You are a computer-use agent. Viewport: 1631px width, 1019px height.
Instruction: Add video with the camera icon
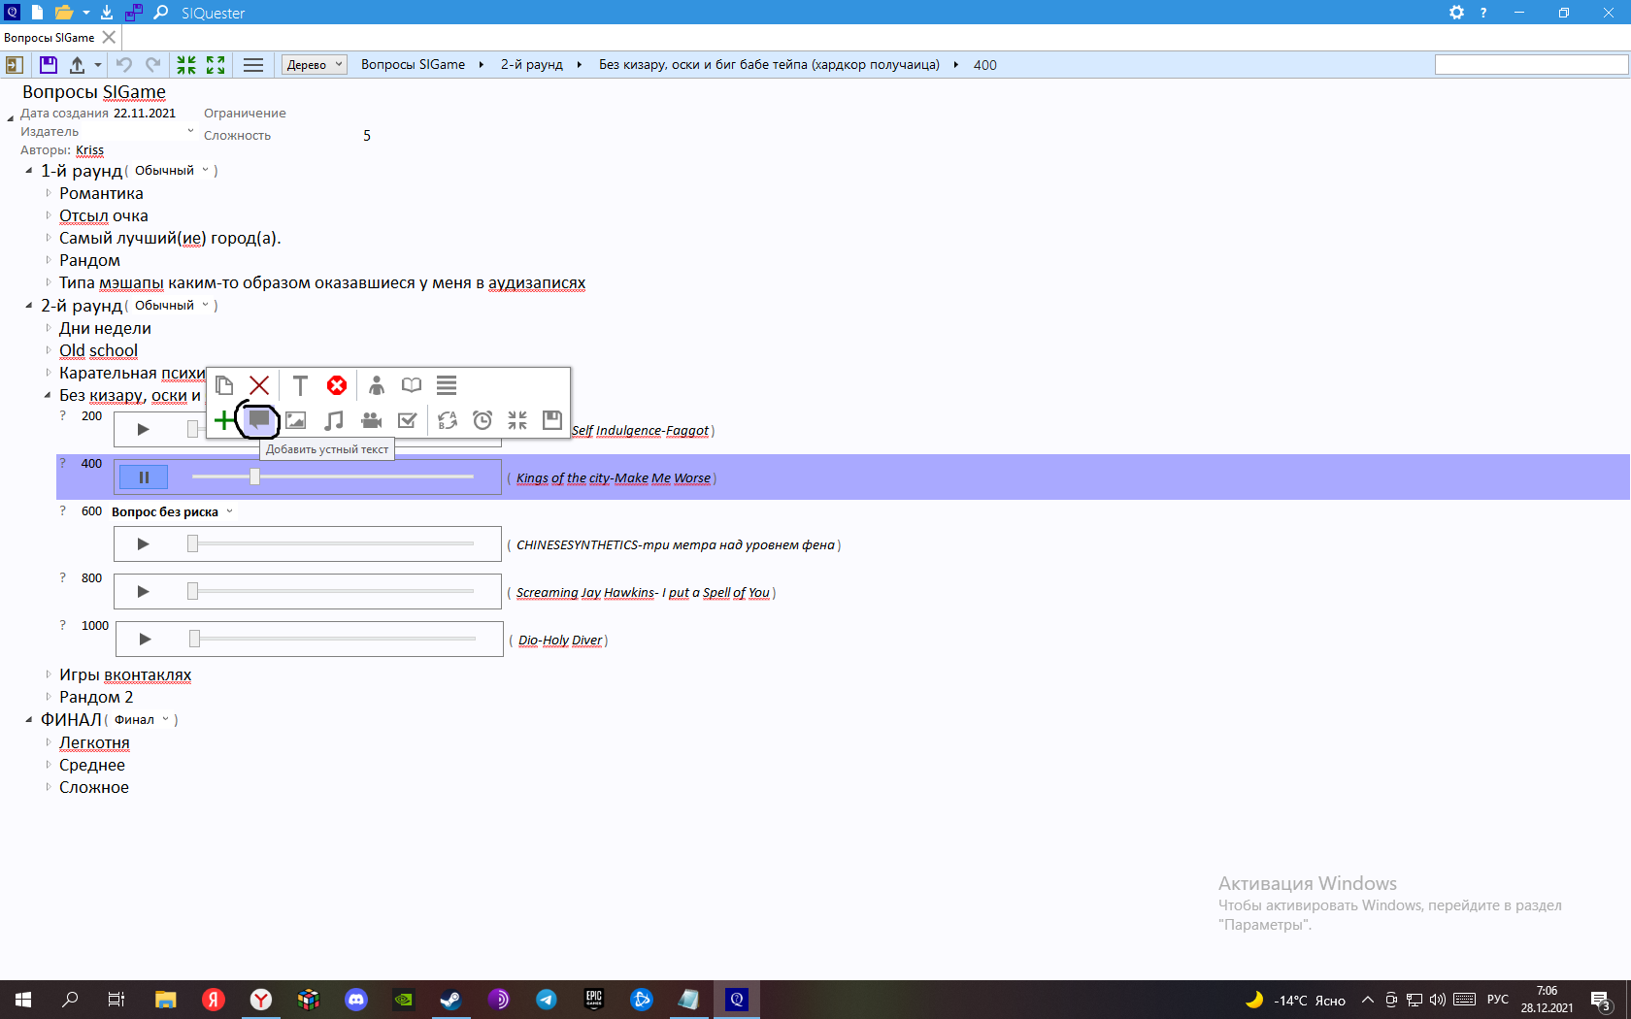[x=371, y=419]
